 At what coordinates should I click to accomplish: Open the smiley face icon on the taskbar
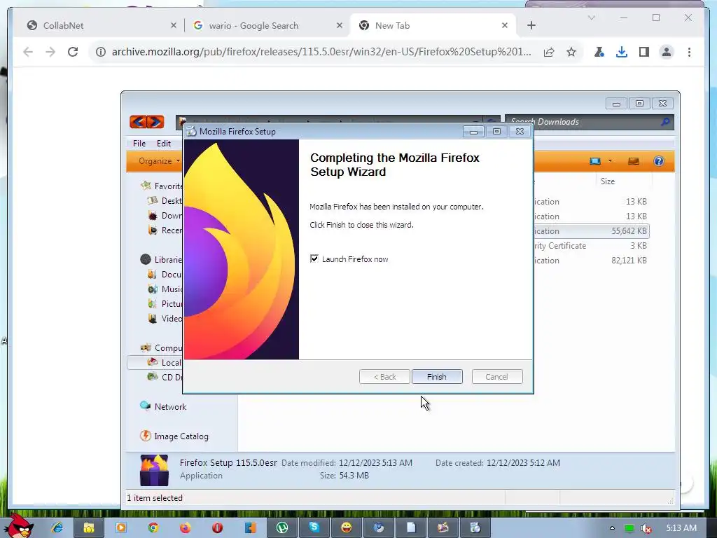coord(347,527)
